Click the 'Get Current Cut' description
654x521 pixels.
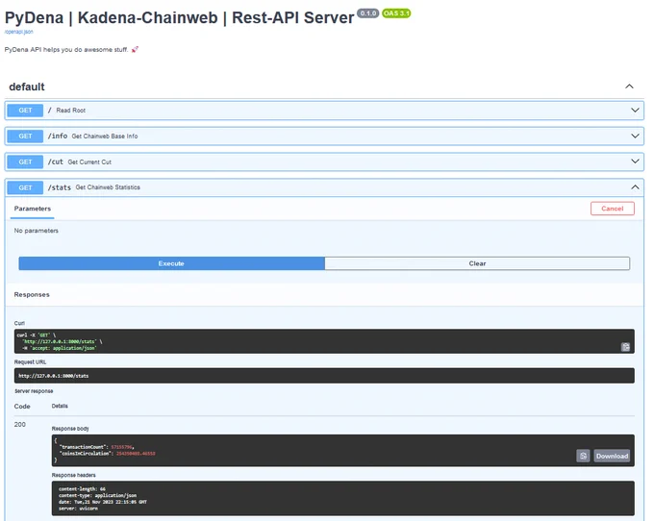89,162
